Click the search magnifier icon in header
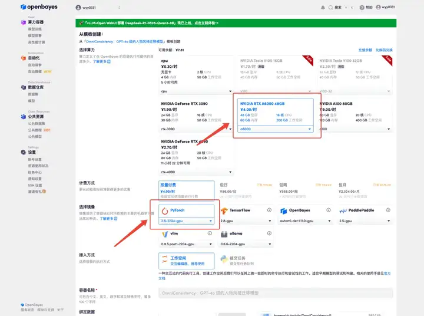This screenshot has width=424, height=316. click(x=330, y=8)
